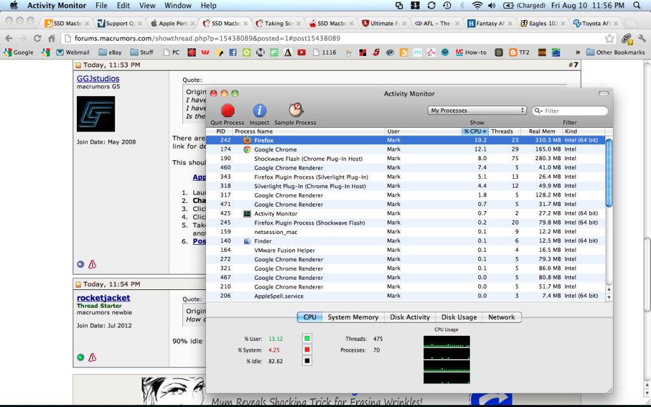
Task: Click Chrome's back arrow
Action: (x=9, y=38)
